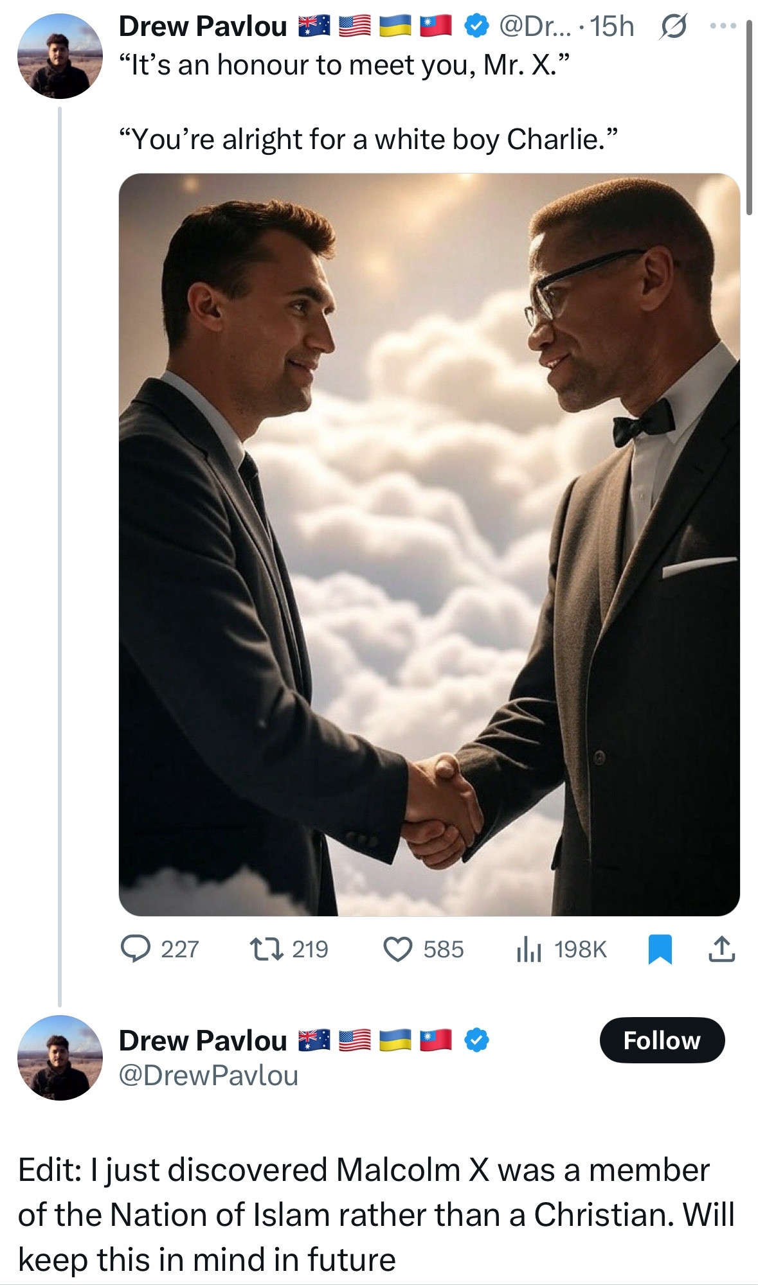Open the handshake image attachment
The height and width of the screenshot is (1285, 758).
pos(429,544)
